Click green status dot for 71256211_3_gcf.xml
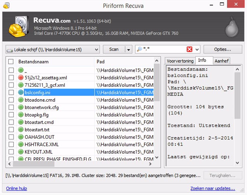 pyautogui.click(x=21, y=85)
